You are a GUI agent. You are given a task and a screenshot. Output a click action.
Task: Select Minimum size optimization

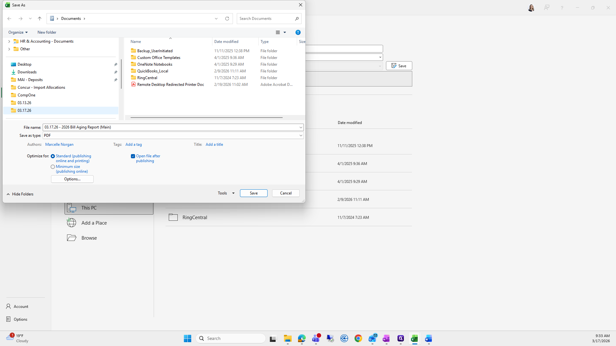pos(53,167)
